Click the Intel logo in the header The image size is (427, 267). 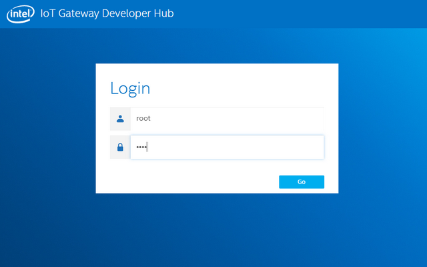click(x=21, y=14)
